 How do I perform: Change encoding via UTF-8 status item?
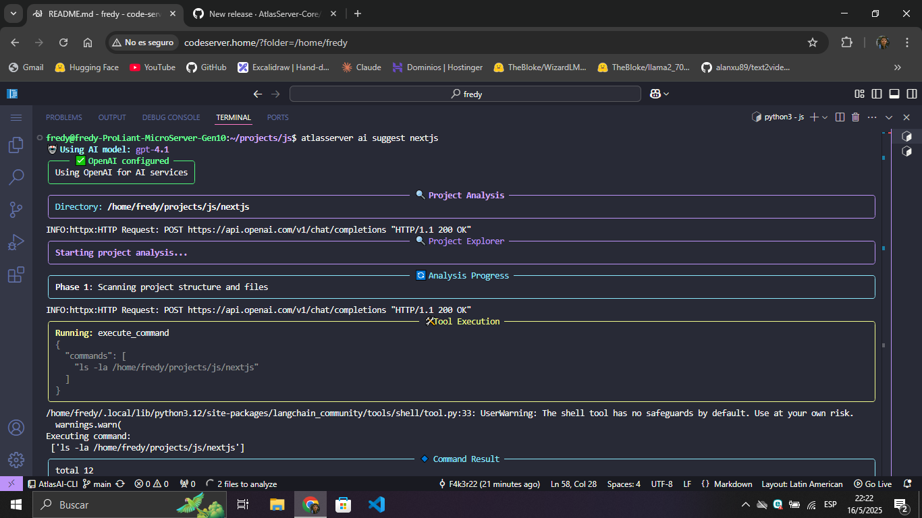pos(661,484)
